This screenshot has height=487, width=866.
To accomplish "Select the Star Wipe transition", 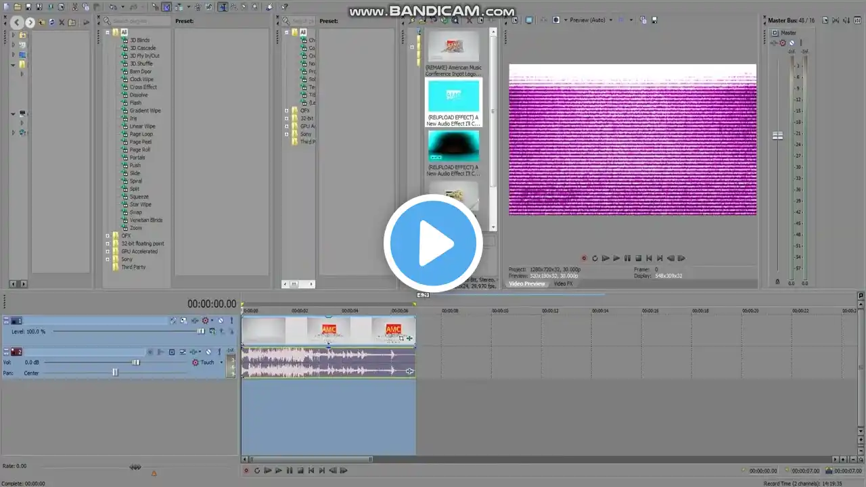I will [141, 204].
